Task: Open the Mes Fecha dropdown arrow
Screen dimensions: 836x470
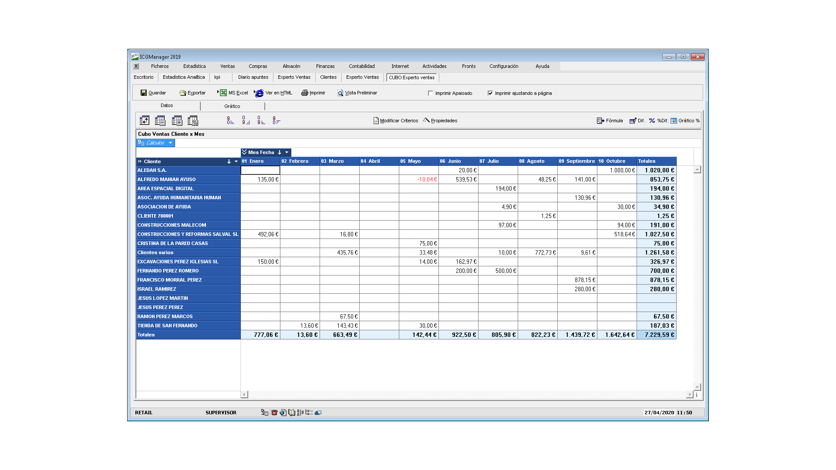Action: coord(287,152)
